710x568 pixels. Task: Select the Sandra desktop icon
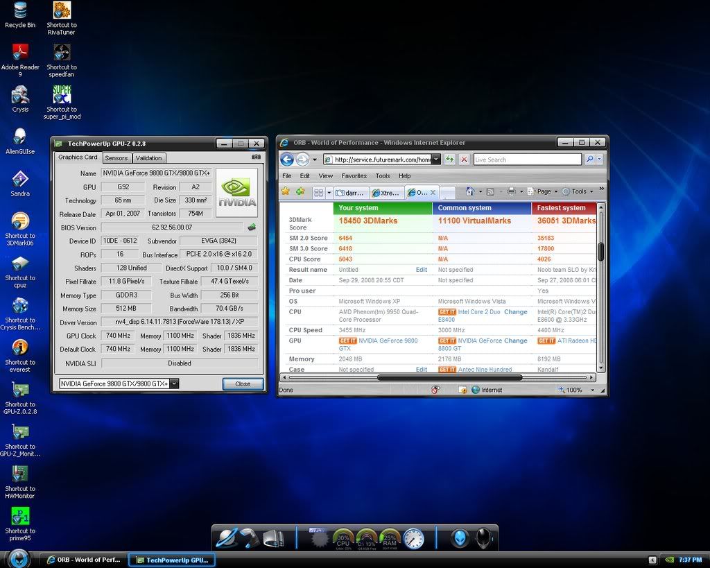pos(20,184)
